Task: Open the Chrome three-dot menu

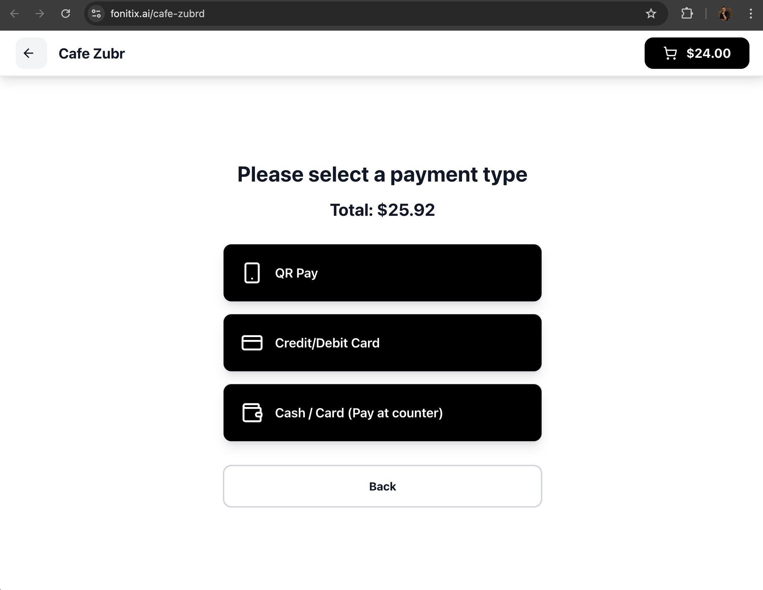Action: point(751,14)
